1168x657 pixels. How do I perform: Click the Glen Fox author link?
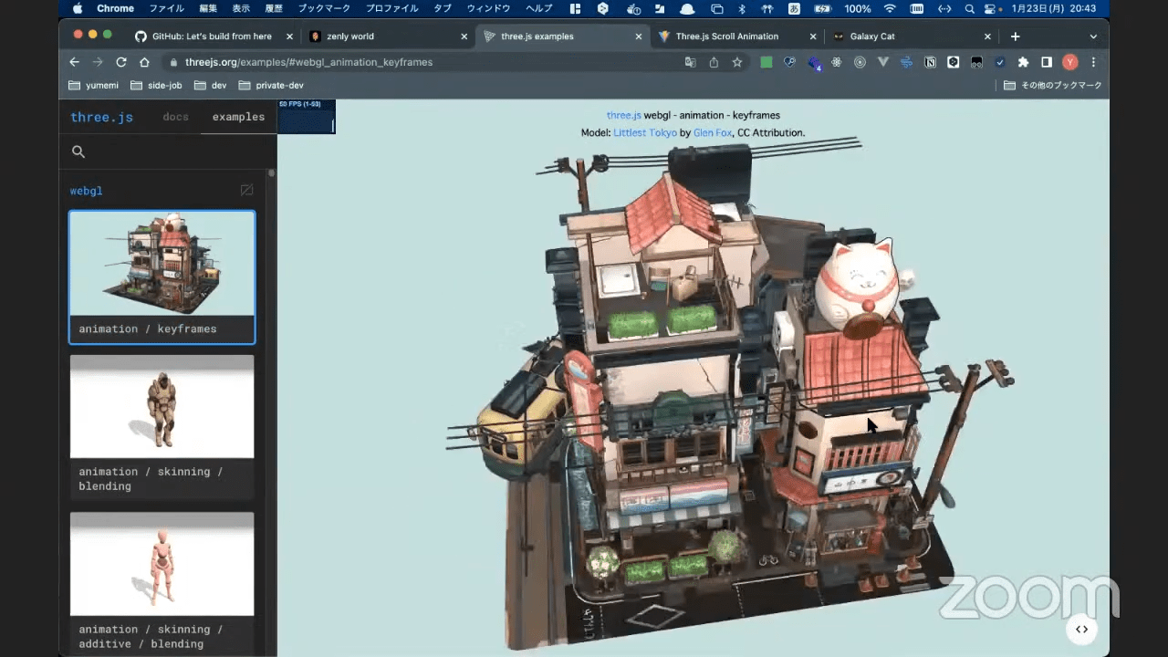tap(714, 132)
